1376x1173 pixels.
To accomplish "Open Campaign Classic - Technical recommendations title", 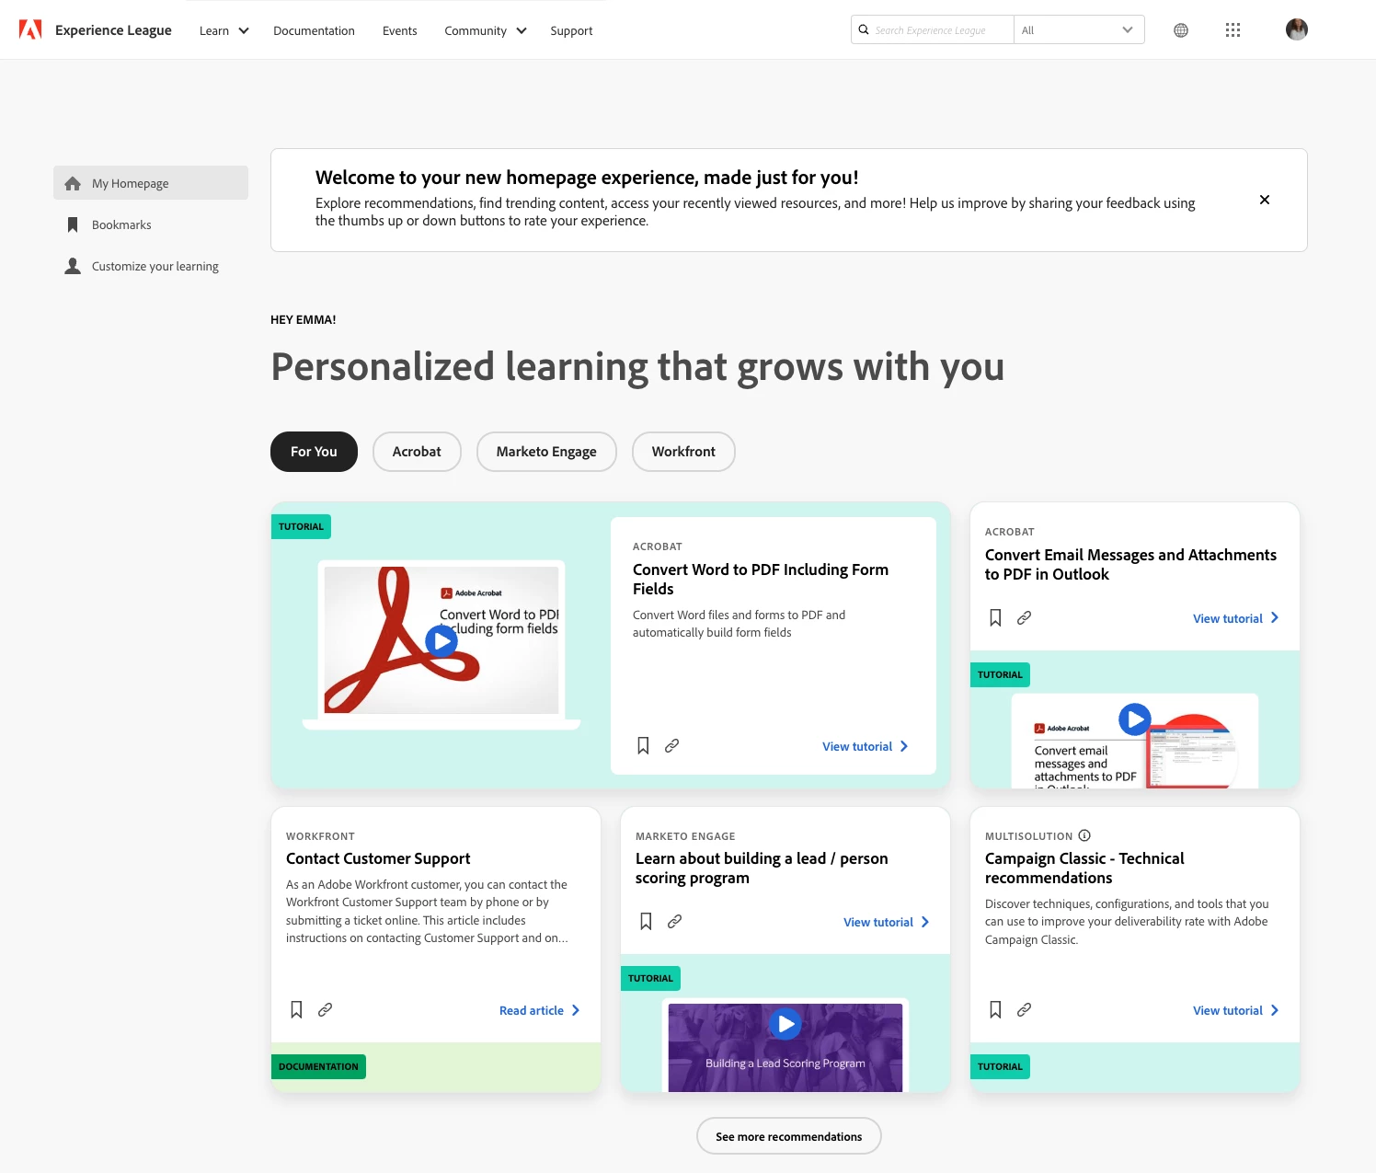I will (1084, 868).
